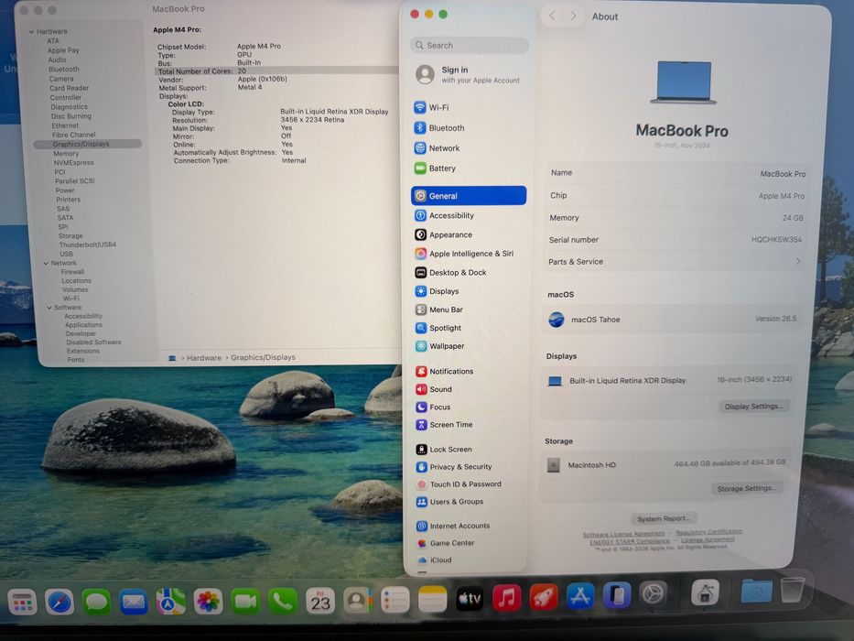
Task: Open Photos app from the Dock
Action: click(x=208, y=602)
